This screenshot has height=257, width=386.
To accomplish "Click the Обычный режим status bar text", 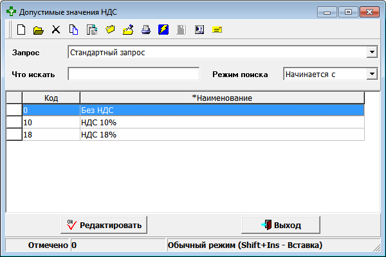I will 245,245.
